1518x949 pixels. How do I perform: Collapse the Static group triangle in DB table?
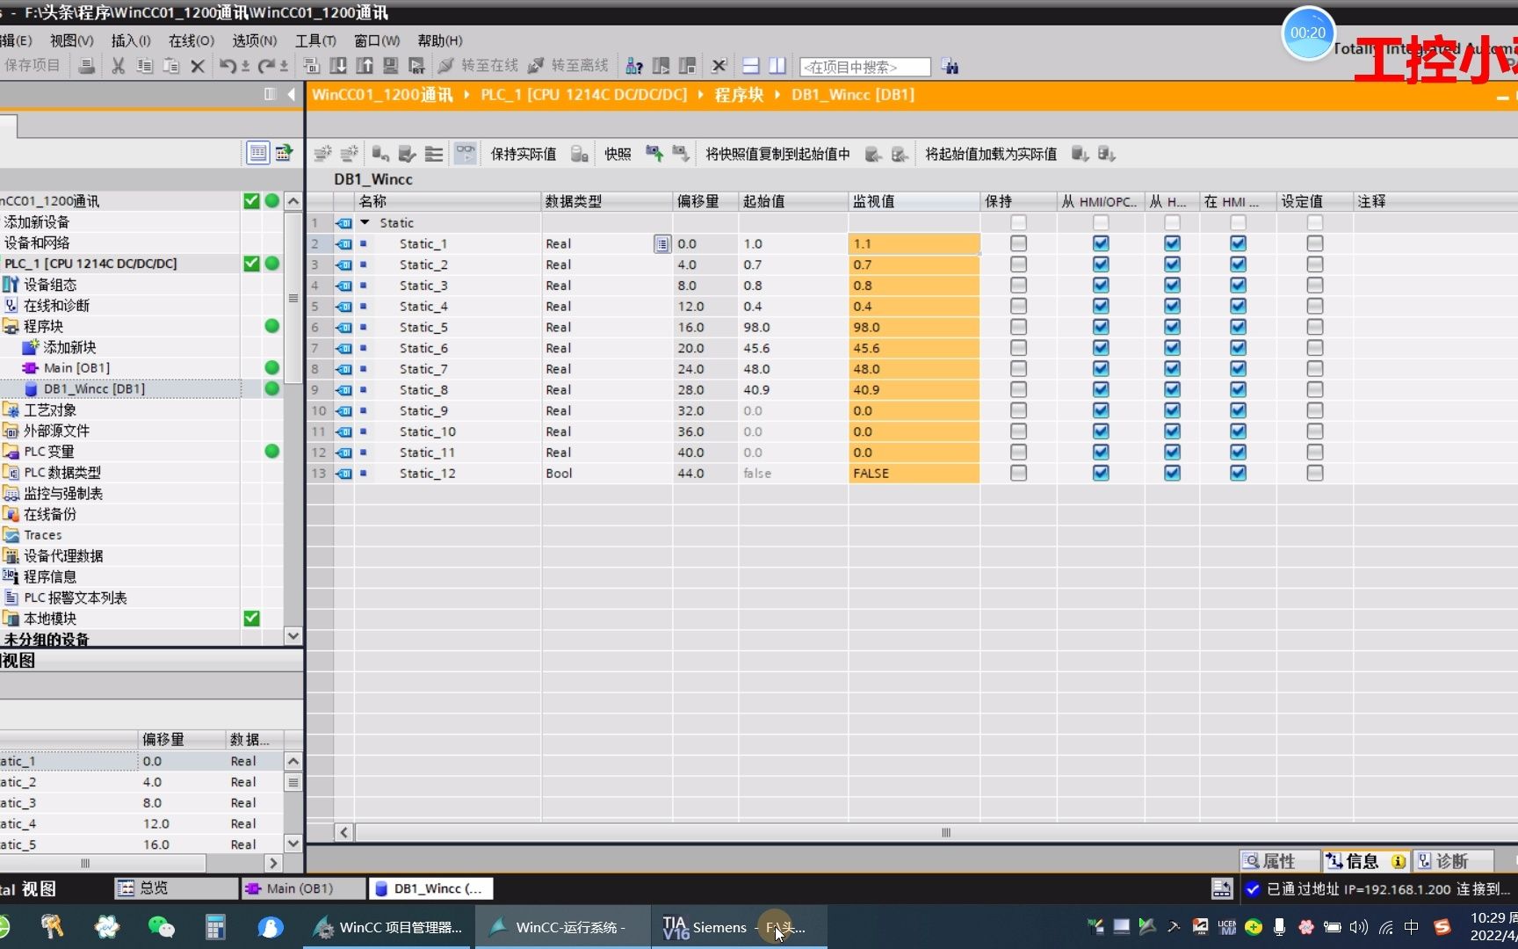365,222
